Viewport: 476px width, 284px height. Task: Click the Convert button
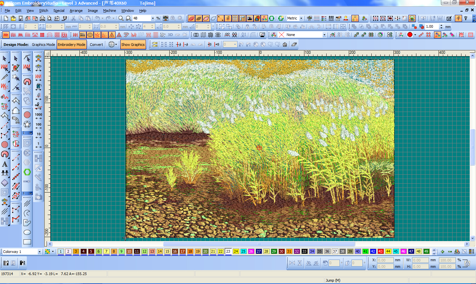(x=96, y=45)
